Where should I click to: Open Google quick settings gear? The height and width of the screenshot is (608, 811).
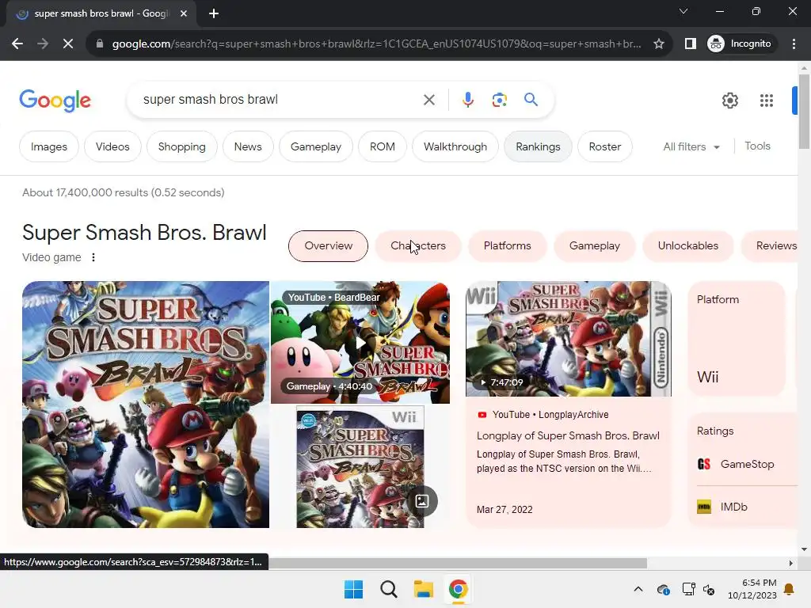pos(729,101)
